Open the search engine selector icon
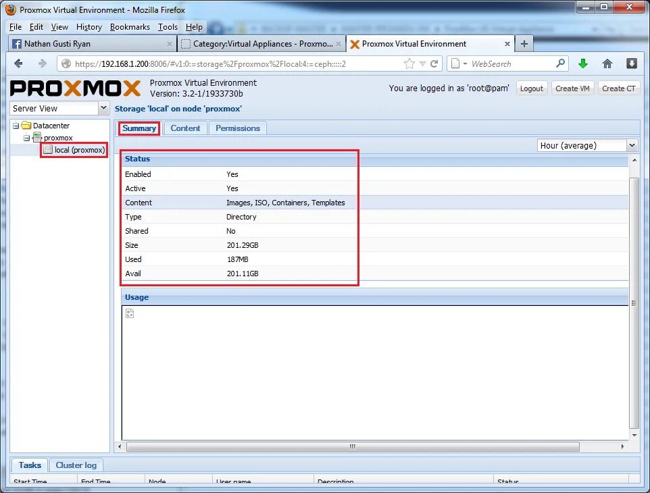This screenshot has width=650, height=493. click(x=459, y=63)
